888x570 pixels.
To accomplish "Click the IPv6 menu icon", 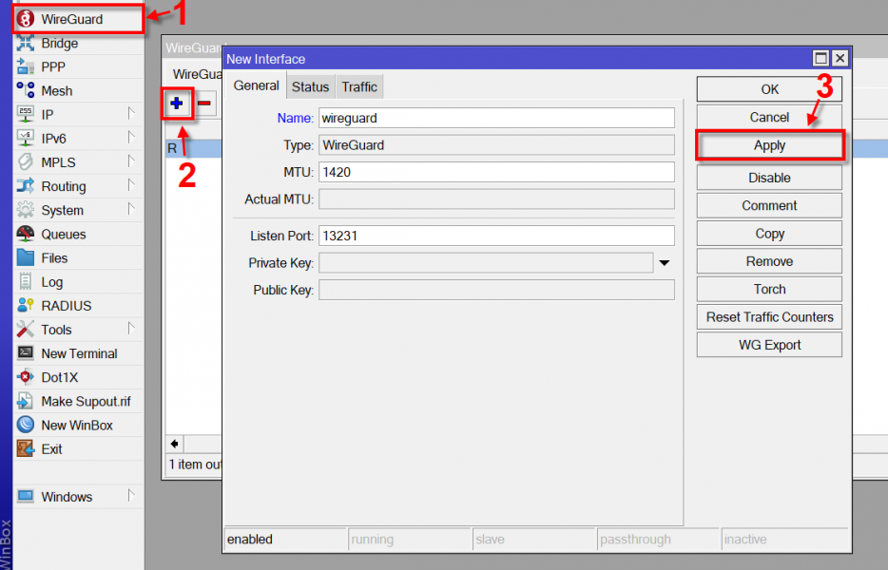I will (x=26, y=138).
